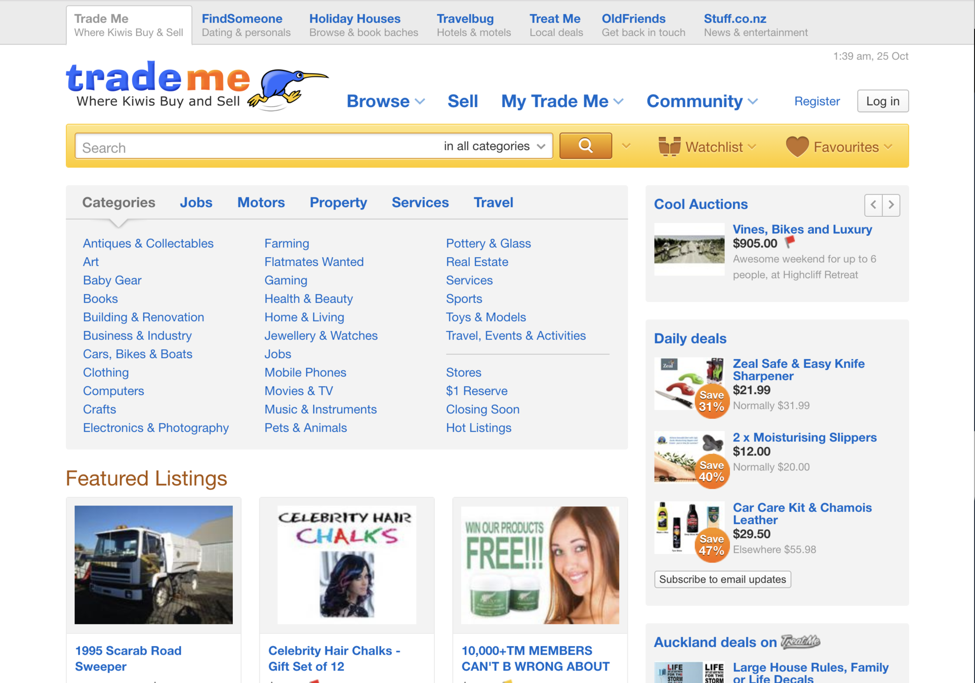Image resolution: width=975 pixels, height=683 pixels.
Task: Click the Moisturising Slippers deal thumbnail
Action: point(689,457)
